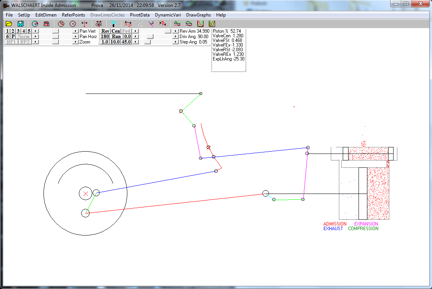The height and width of the screenshot is (289, 432).
Task: Click the horizontal arrows centre-line icon
Action: click(84, 24)
